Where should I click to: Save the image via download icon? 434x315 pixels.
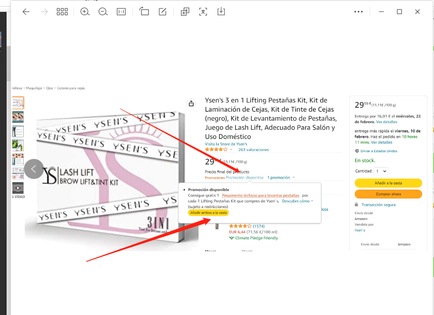[221, 12]
